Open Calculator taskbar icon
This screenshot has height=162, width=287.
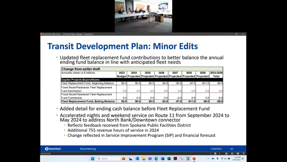click(188, 159)
